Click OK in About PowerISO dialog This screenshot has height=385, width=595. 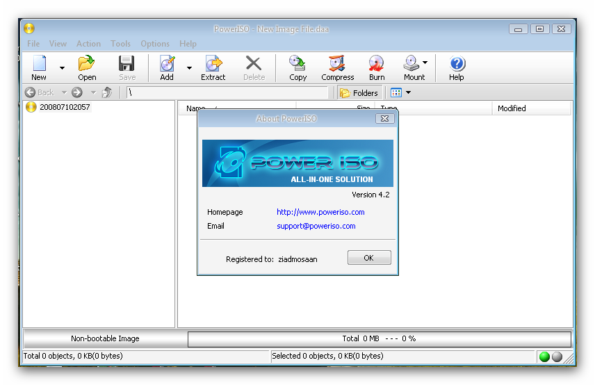[x=369, y=258]
